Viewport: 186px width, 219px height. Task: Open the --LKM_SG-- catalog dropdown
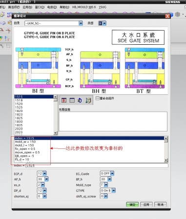pos(81,23)
